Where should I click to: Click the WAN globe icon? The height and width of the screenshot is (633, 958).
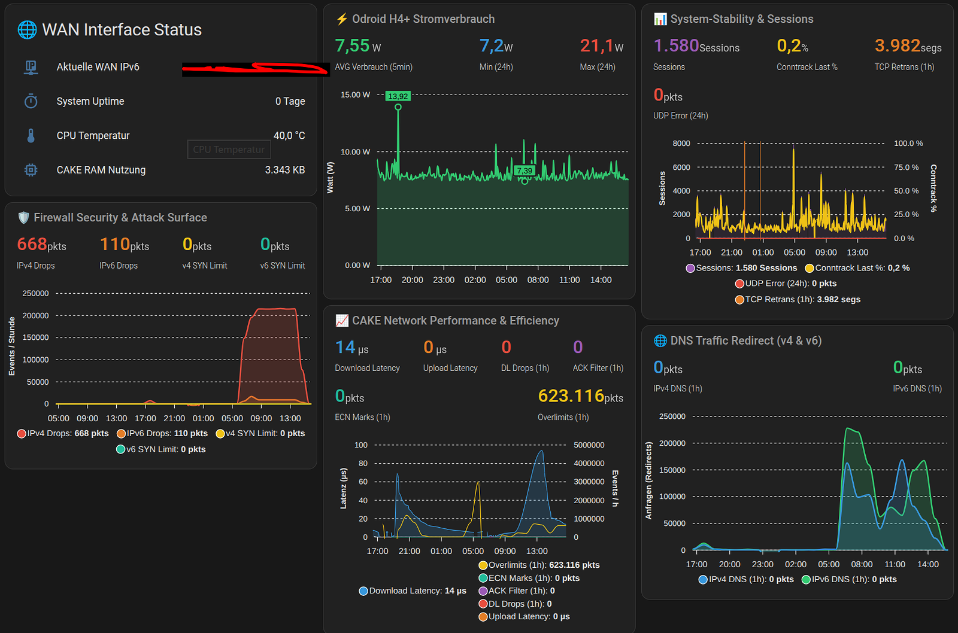27,29
